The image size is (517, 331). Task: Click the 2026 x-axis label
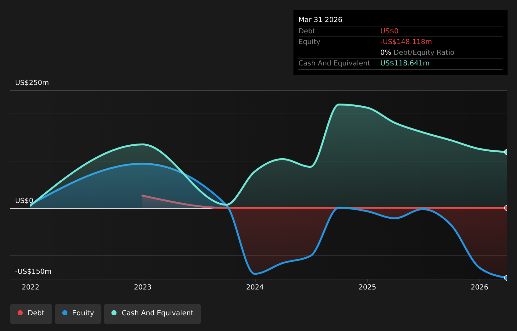tap(480, 287)
